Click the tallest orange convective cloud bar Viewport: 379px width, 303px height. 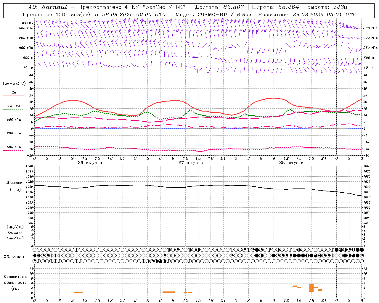[x=311, y=288]
